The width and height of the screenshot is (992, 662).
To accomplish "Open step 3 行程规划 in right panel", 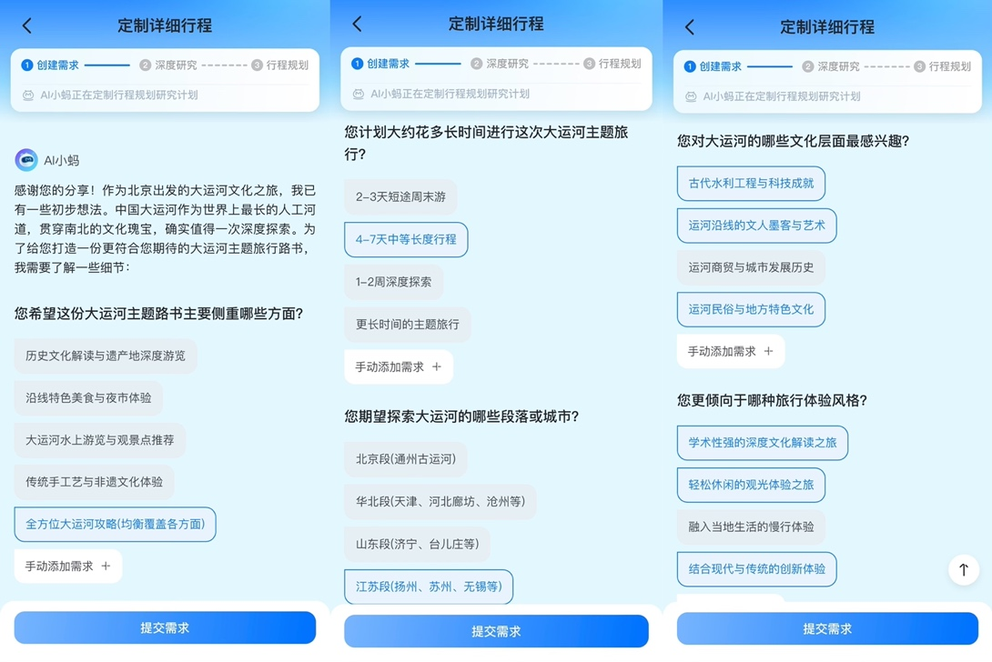I will [x=943, y=66].
